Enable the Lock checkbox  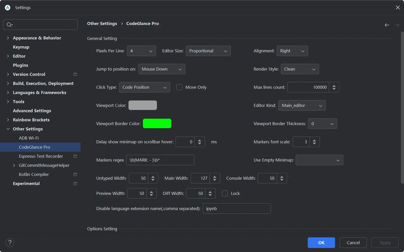[225, 193]
